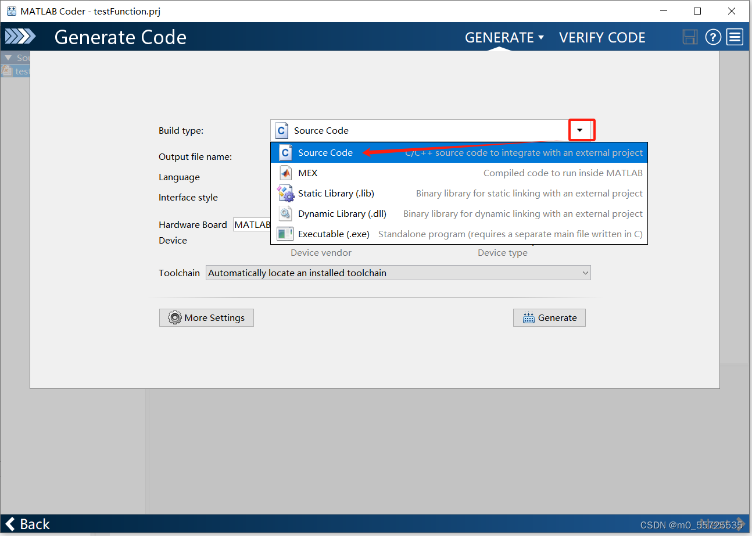Screen dimensions: 752x536
Task: Open the help question-mark icon
Action: pos(713,37)
